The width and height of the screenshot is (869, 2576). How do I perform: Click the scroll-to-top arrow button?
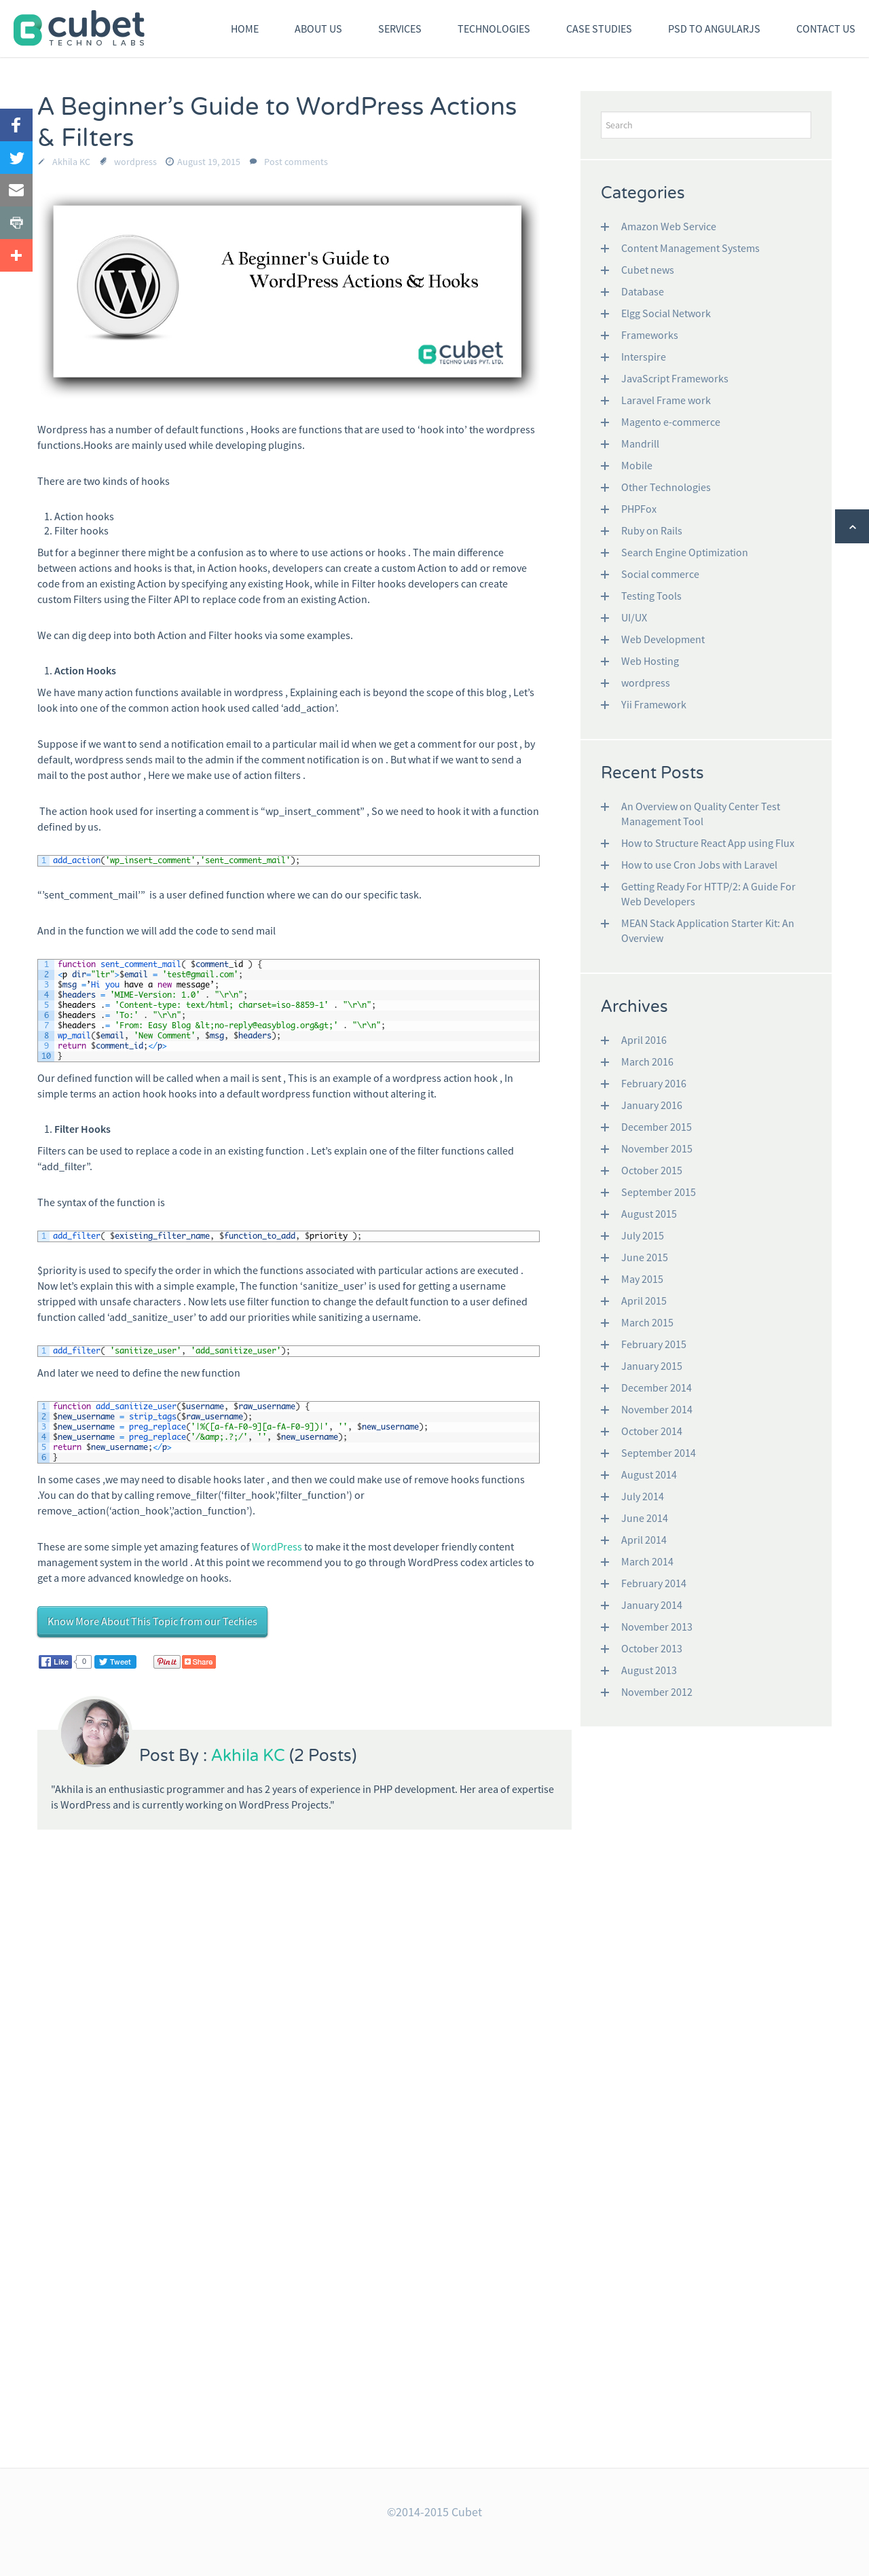851,526
